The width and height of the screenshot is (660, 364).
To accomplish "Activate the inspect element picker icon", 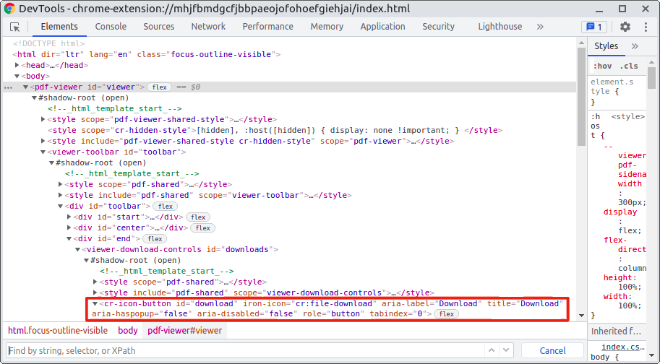I will coord(14,27).
